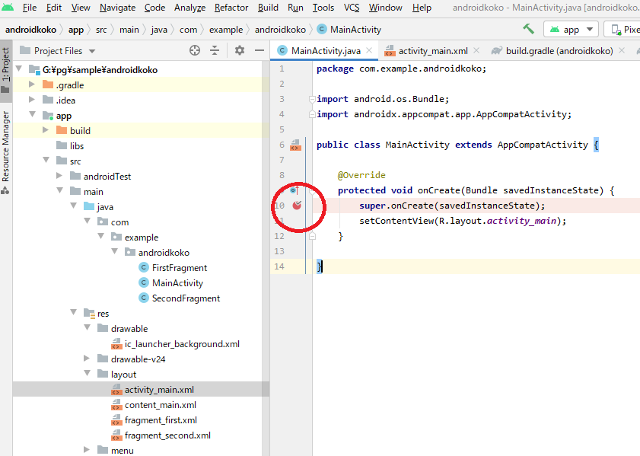Click the res folder icon in the tree
The height and width of the screenshot is (456, 640).
point(89,313)
